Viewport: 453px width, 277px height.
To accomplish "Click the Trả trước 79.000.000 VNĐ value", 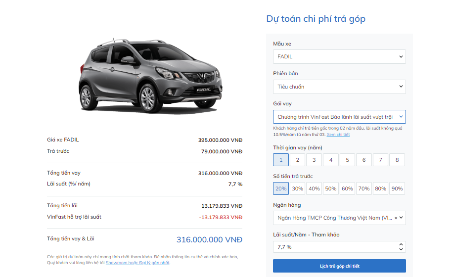I will (x=222, y=151).
